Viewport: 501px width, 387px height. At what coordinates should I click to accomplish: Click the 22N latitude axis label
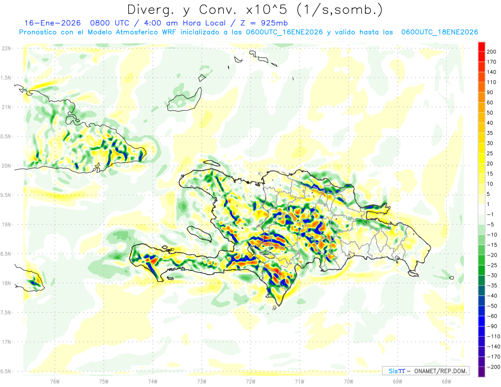click(6, 48)
